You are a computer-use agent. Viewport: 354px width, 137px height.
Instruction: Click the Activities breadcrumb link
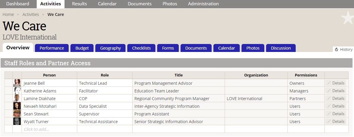point(31,14)
